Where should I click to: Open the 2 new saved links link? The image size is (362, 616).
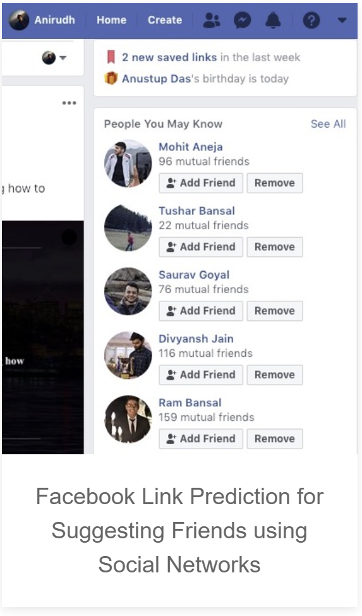pyautogui.click(x=169, y=57)
